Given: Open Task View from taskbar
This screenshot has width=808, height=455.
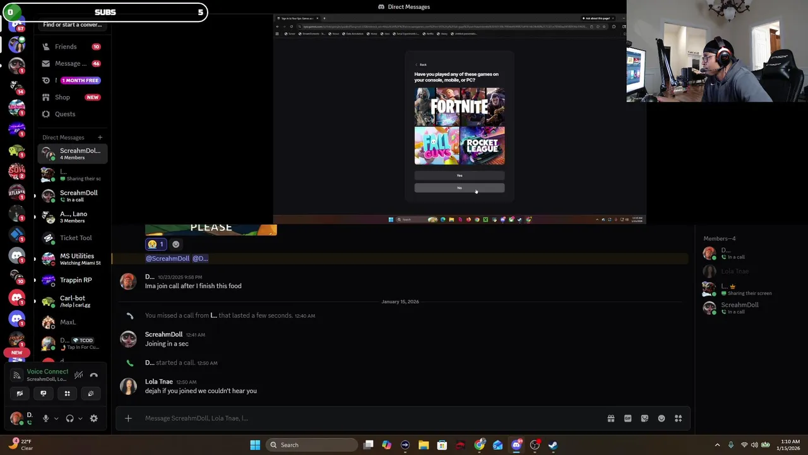Looking at the screenshot, I should 369,445.
